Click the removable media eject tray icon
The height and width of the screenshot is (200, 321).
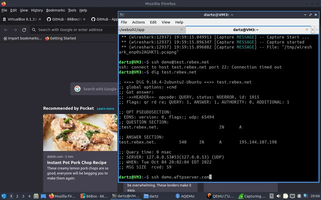tap(272, 196)
